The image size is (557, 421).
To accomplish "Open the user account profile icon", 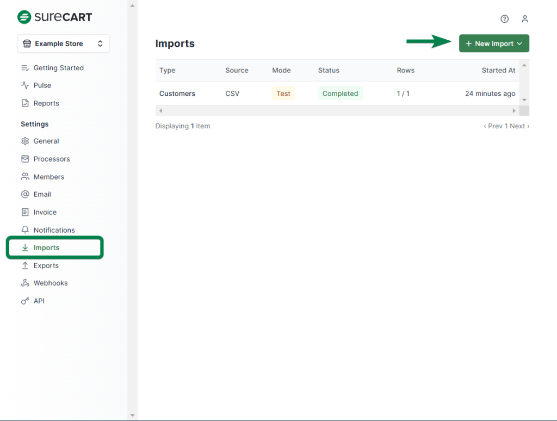I will [524, 19].
